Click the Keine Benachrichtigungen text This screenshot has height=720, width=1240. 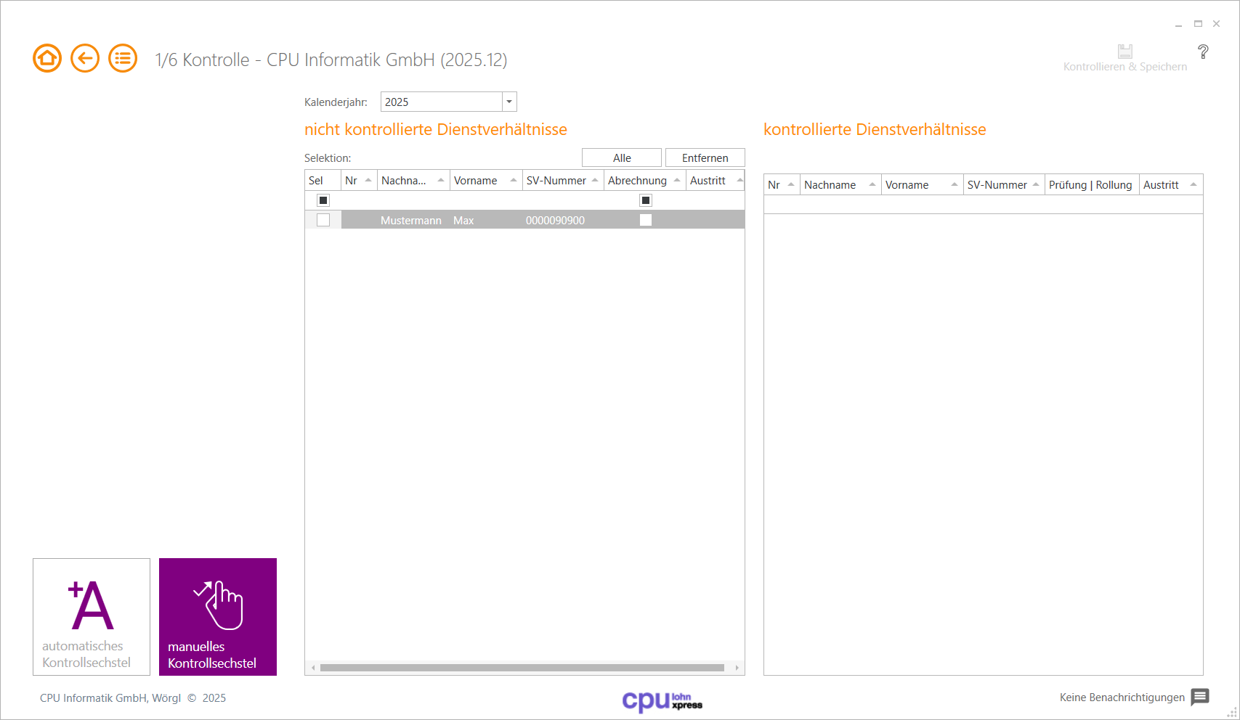(x=1122, y=697)
